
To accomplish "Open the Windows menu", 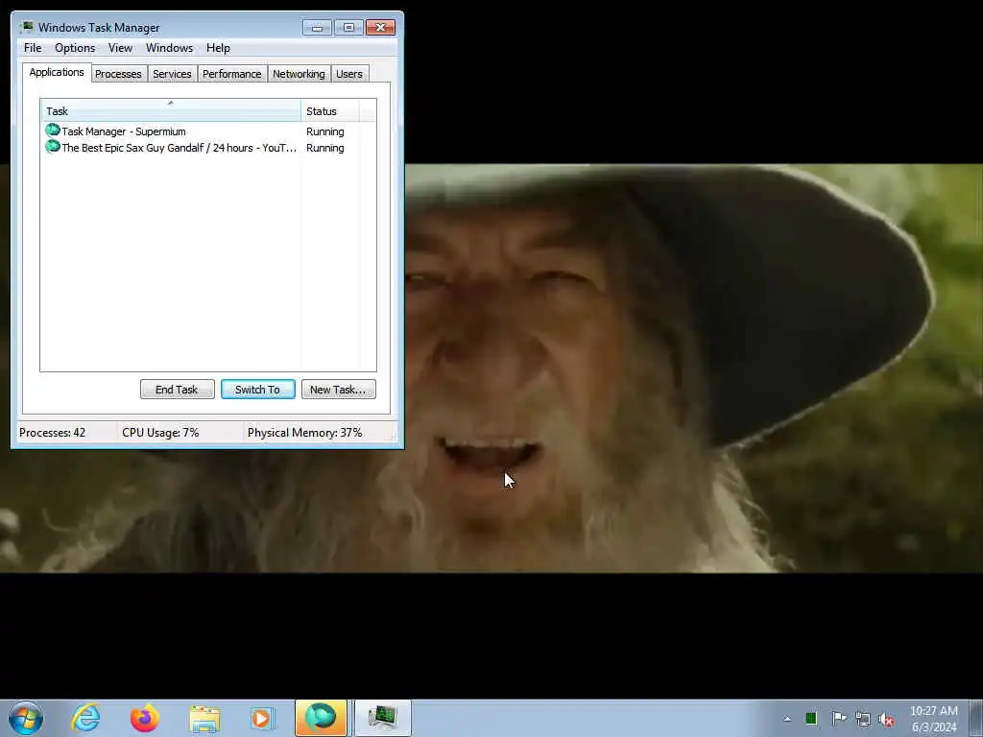I will (169, 48).
